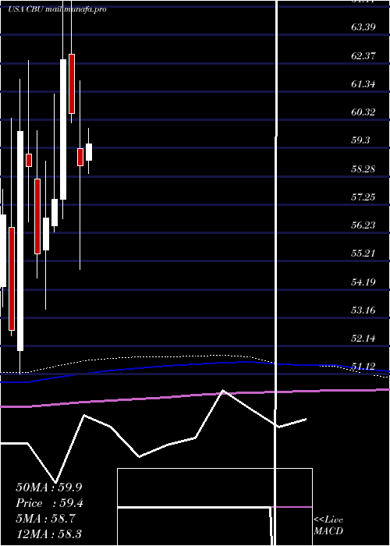Click the red candle at the chart peak
Image resolution: width=390 pixels, height=546 pixels.
coord(72,83)
